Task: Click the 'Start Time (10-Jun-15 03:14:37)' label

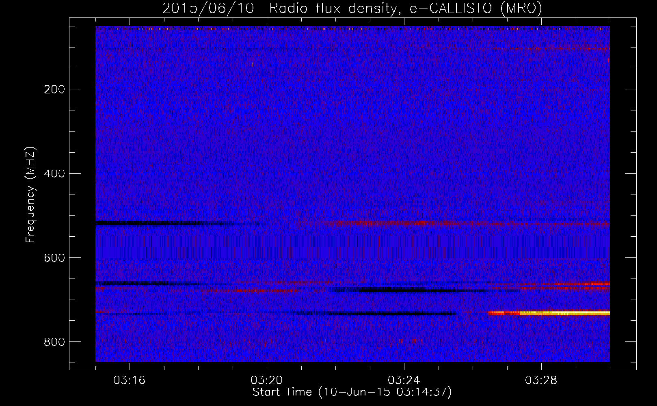Action: pyautogui.click(x=352, y=392)
